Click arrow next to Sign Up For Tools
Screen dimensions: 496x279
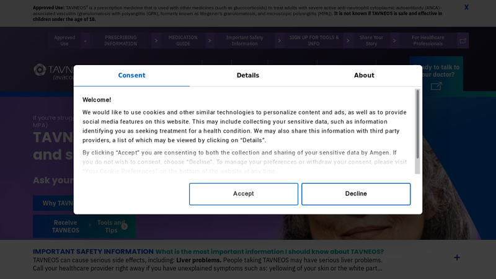pos(348,40)
